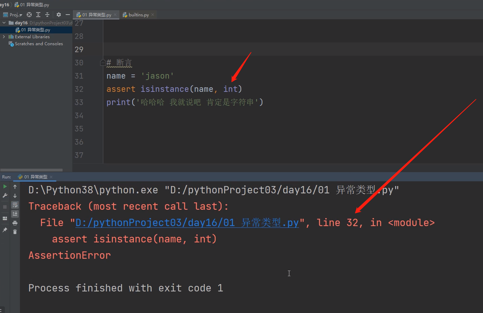Click the restore layout icon in Run panel
483x313 pixels.
(x=5, y=218)
